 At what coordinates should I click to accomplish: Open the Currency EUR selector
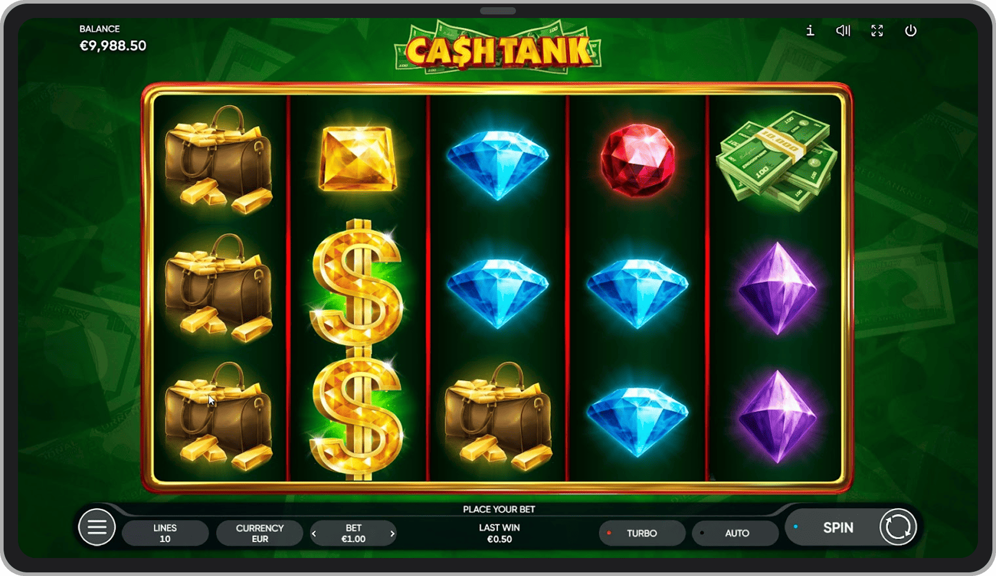coord(260,533)
